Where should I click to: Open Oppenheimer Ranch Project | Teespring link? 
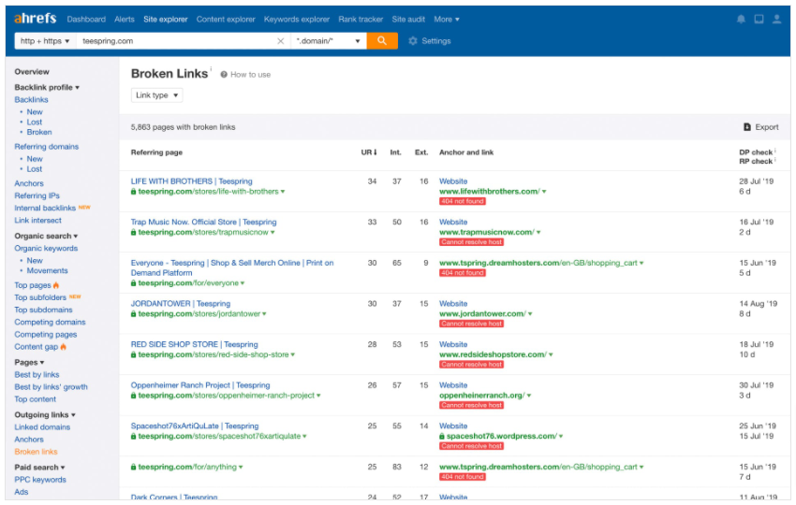point(200,385)
